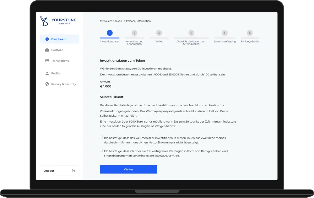Click the Amount field showing € 1.000
This screenshot has width=314, height=198.
[106, 86]
